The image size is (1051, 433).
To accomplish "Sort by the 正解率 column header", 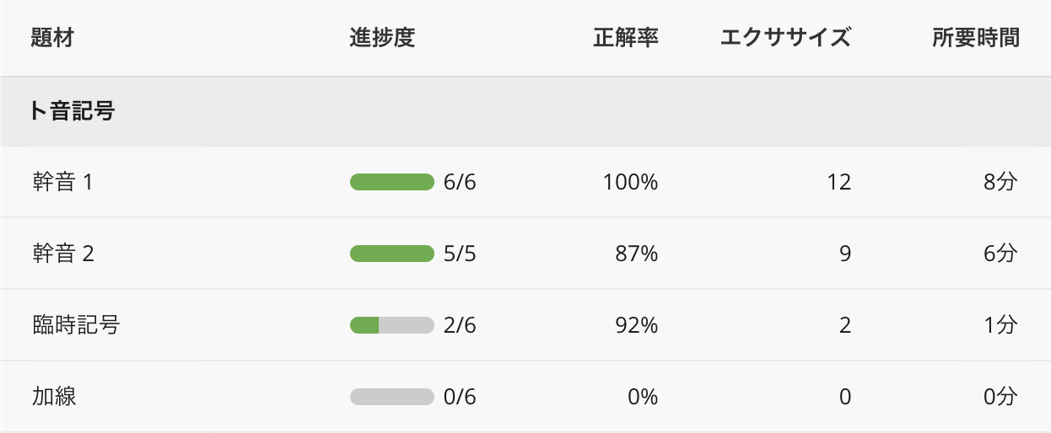I will [x=625, y=38].
